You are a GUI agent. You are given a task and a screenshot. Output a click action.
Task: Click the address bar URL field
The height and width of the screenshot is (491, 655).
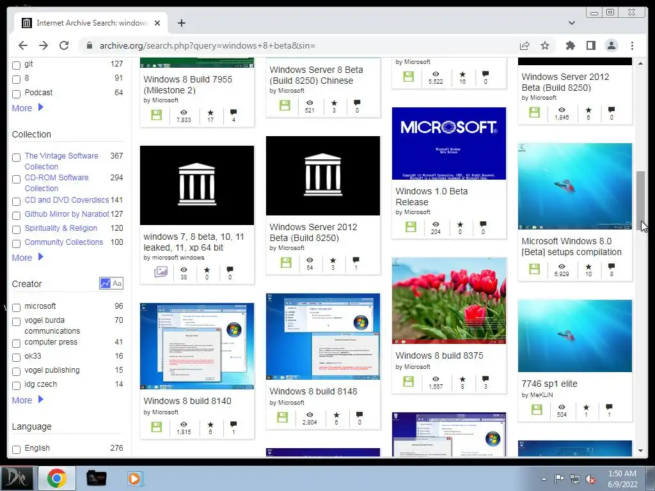(x=297, y=45)
